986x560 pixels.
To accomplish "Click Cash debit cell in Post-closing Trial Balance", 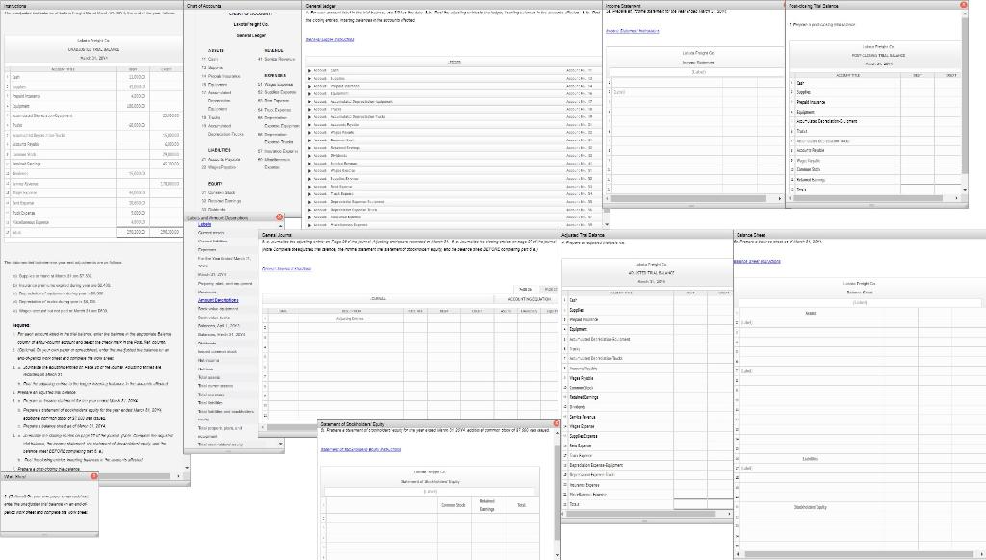I will pyautogui.click(x=918, y=83).
